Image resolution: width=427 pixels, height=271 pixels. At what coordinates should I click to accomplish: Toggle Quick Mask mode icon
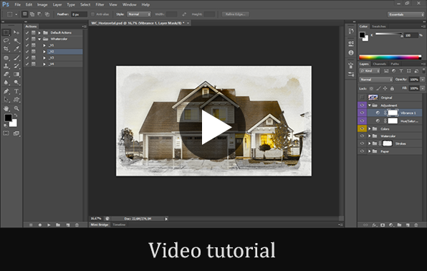coord(6,133)
